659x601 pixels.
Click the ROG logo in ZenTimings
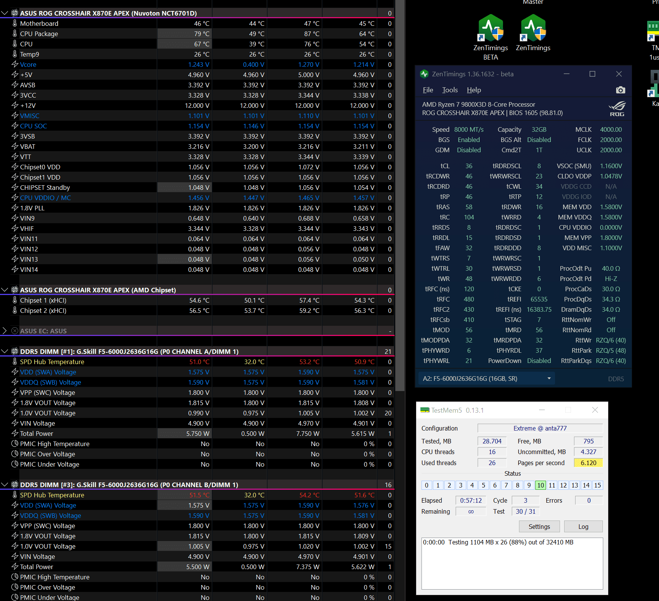click(617, 109)
